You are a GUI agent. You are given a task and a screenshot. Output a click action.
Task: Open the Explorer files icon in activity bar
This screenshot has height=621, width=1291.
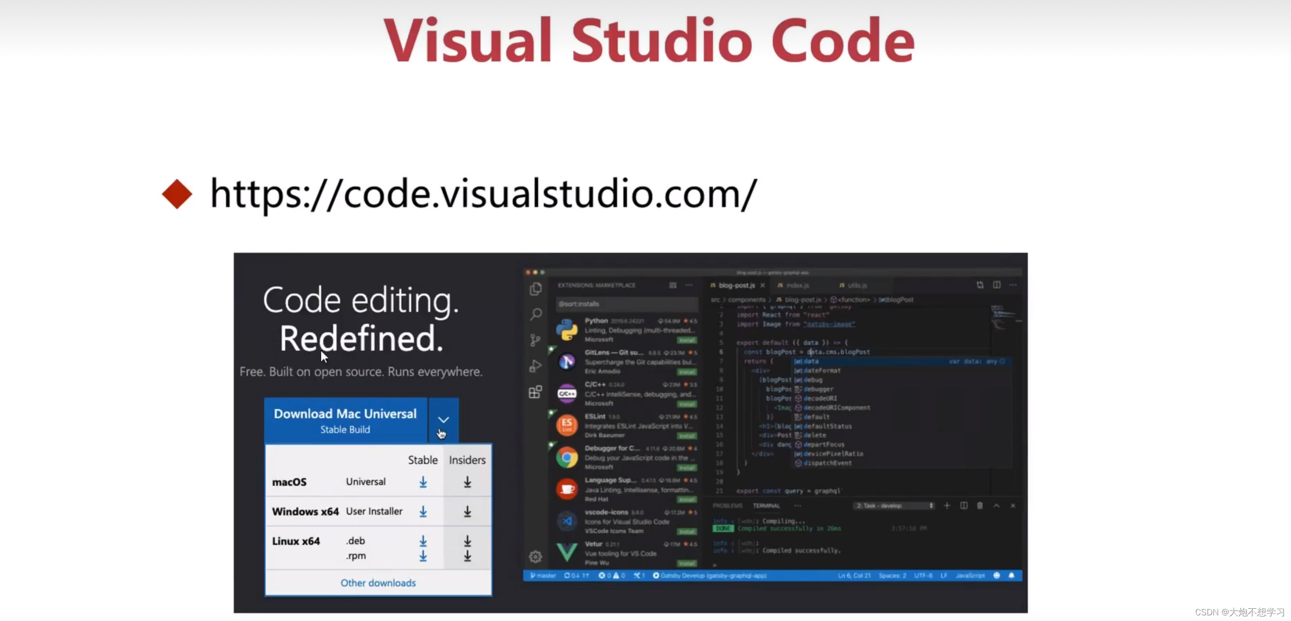(x=536, y=289)
